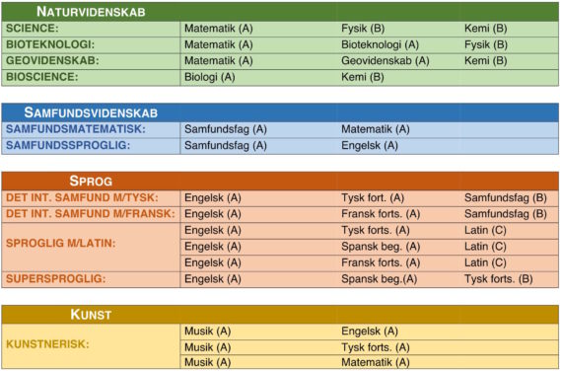The height and width of the screenshot is (371, 562).
Task: Click the Tysk forts. (B) cell
Action: 498,279
